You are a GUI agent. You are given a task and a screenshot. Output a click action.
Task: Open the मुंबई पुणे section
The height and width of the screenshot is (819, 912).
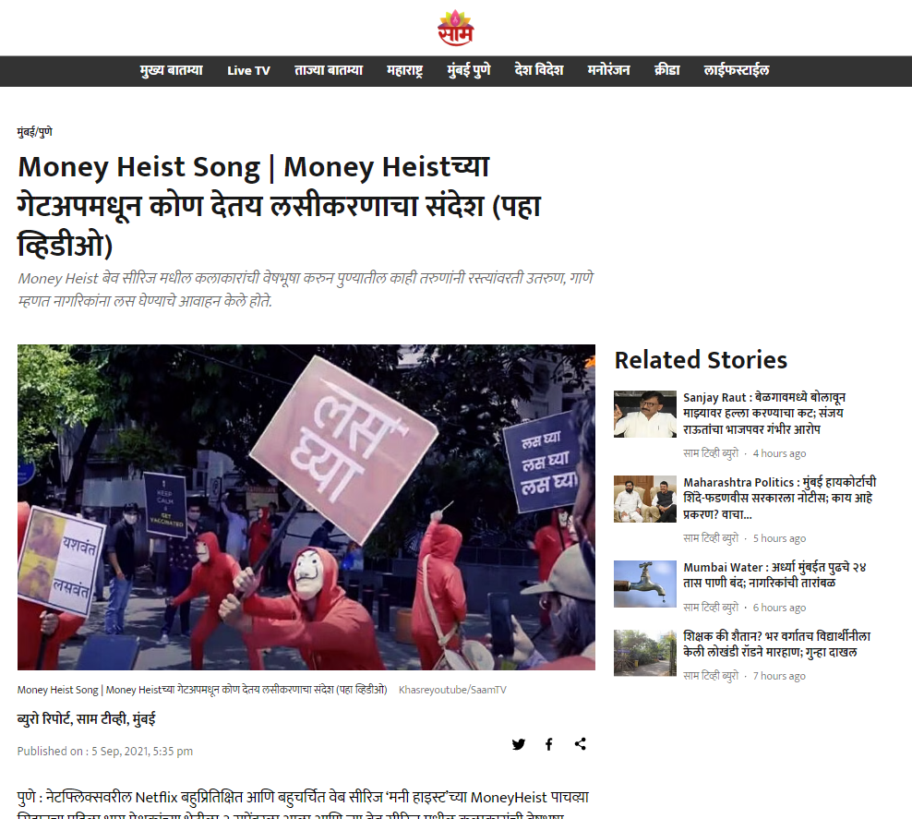[468, 70]
